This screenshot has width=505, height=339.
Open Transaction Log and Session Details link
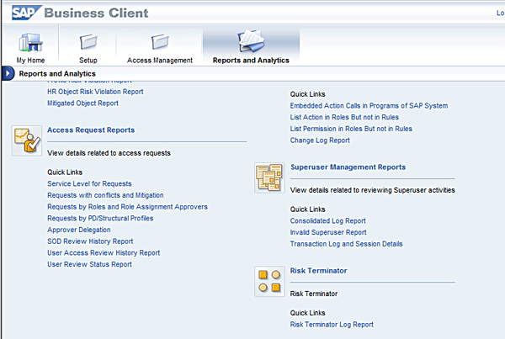[x=346, y=244]
